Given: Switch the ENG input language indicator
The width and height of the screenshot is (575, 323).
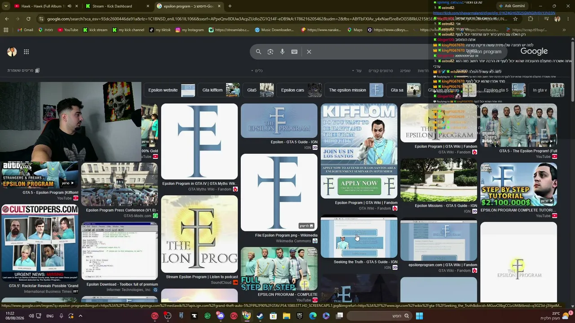Looking at the screenshot, I should (x=50, y=316).
